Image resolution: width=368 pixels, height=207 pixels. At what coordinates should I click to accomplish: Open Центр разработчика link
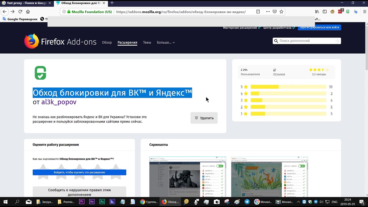pos(279,28)
